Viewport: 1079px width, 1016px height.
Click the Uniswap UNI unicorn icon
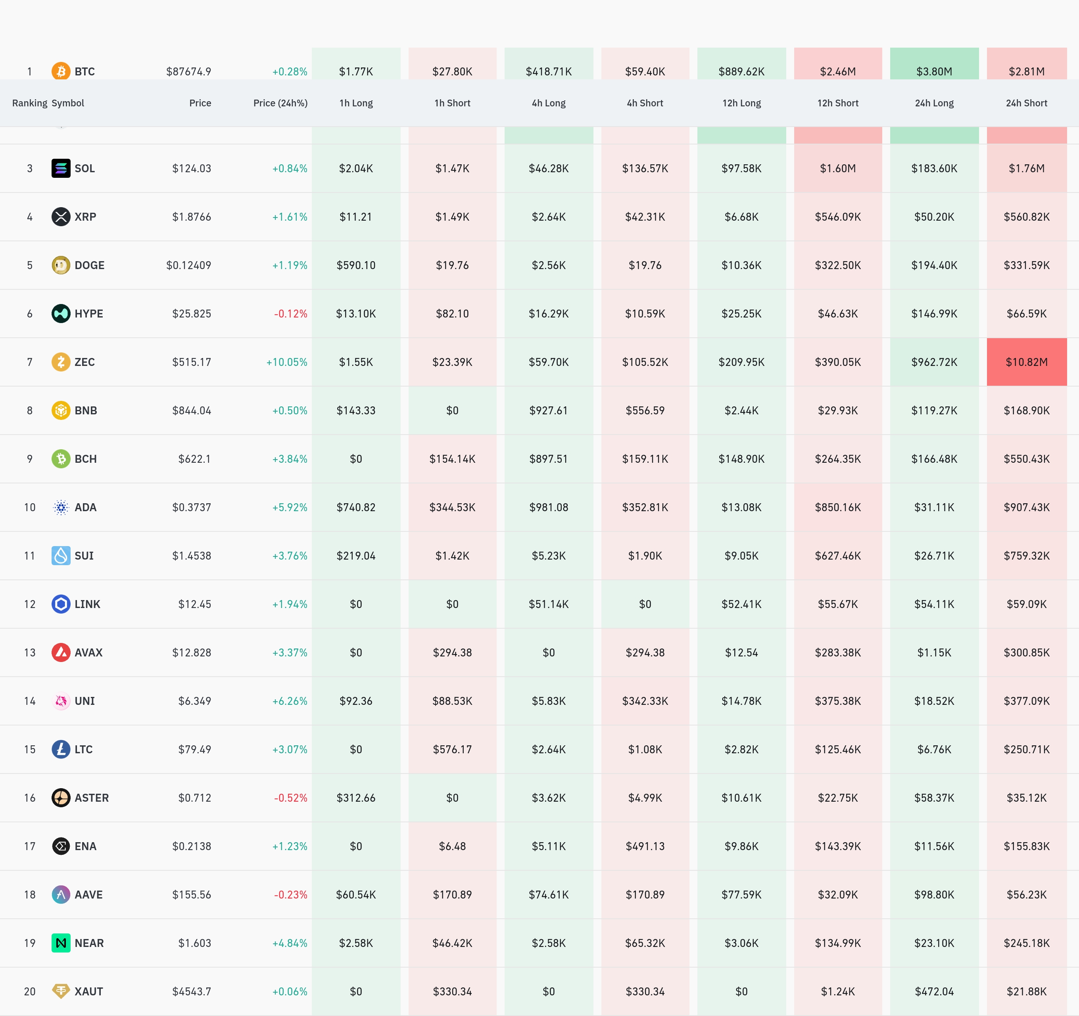point(61,701)
